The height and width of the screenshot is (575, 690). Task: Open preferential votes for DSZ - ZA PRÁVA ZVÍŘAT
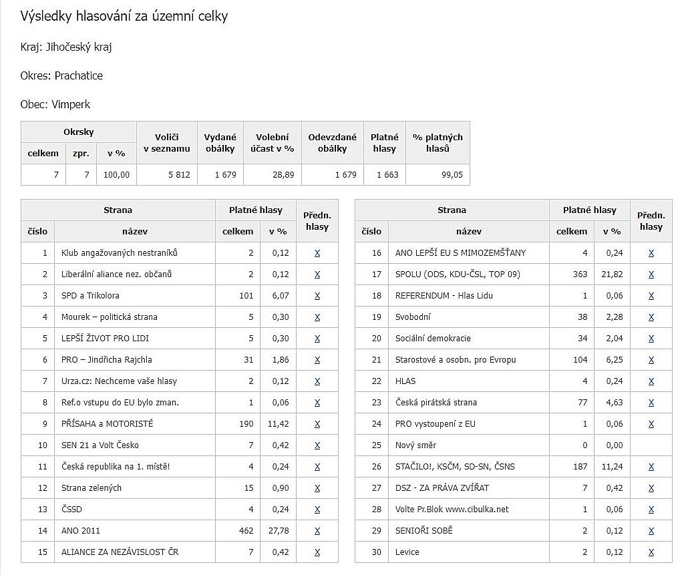pyautogui.click(x=651, y=488)
